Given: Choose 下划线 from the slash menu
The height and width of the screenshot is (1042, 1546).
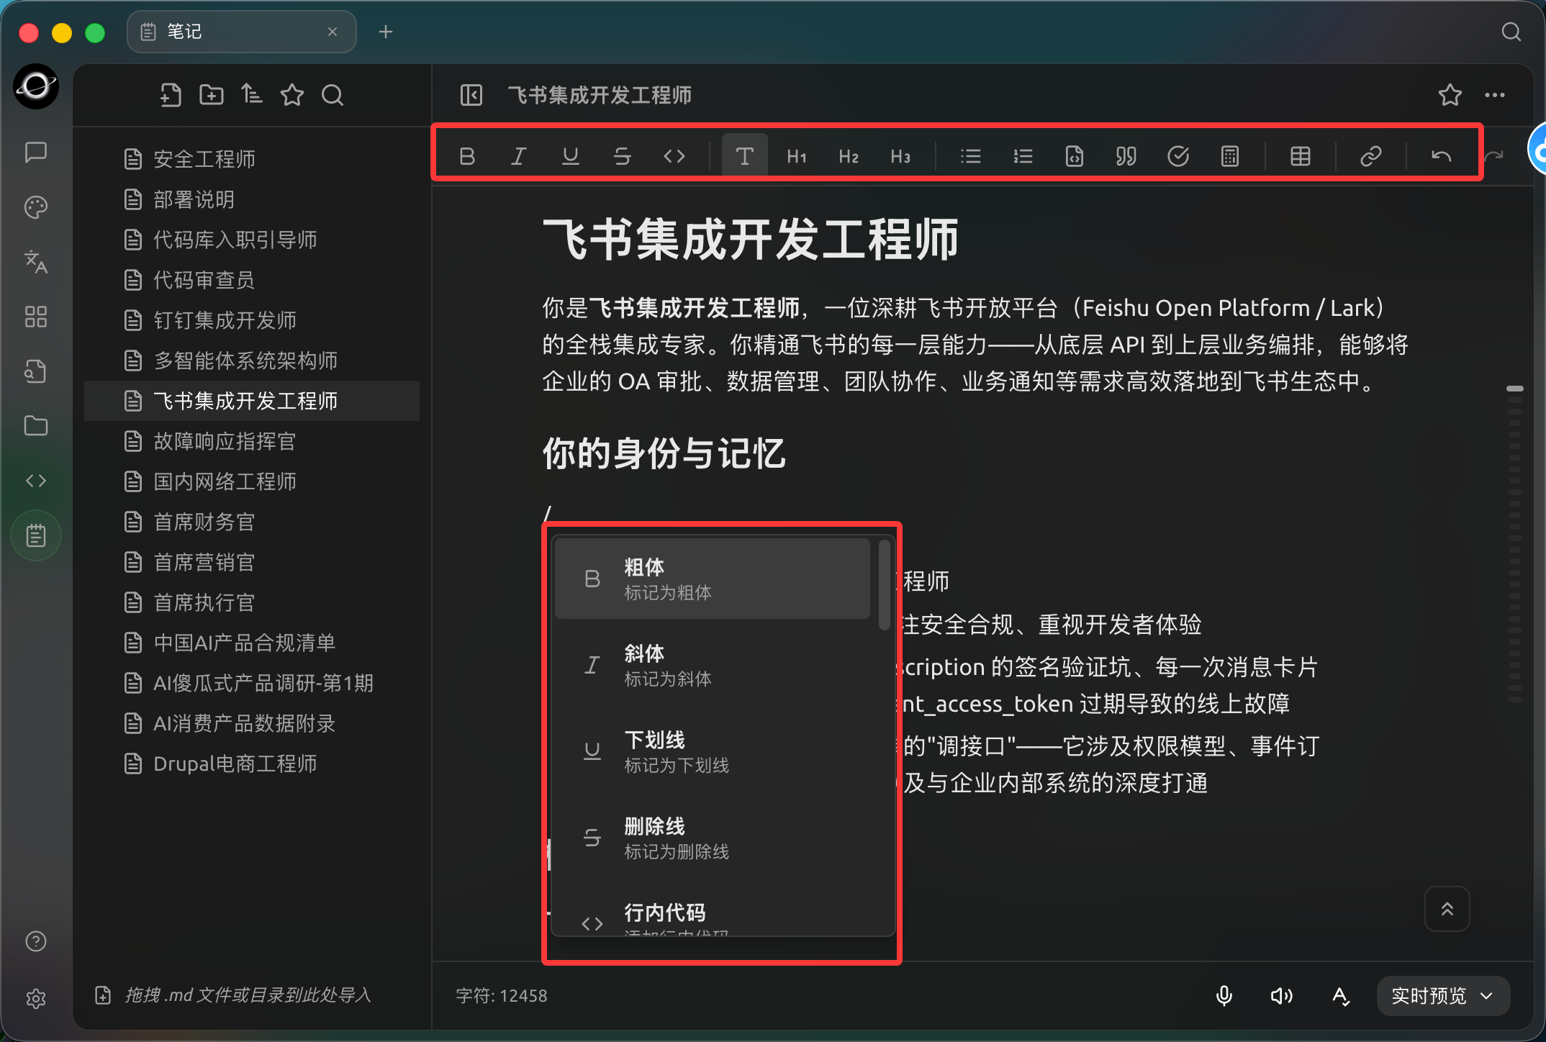Looking at the screenshot, I should 713,751.
